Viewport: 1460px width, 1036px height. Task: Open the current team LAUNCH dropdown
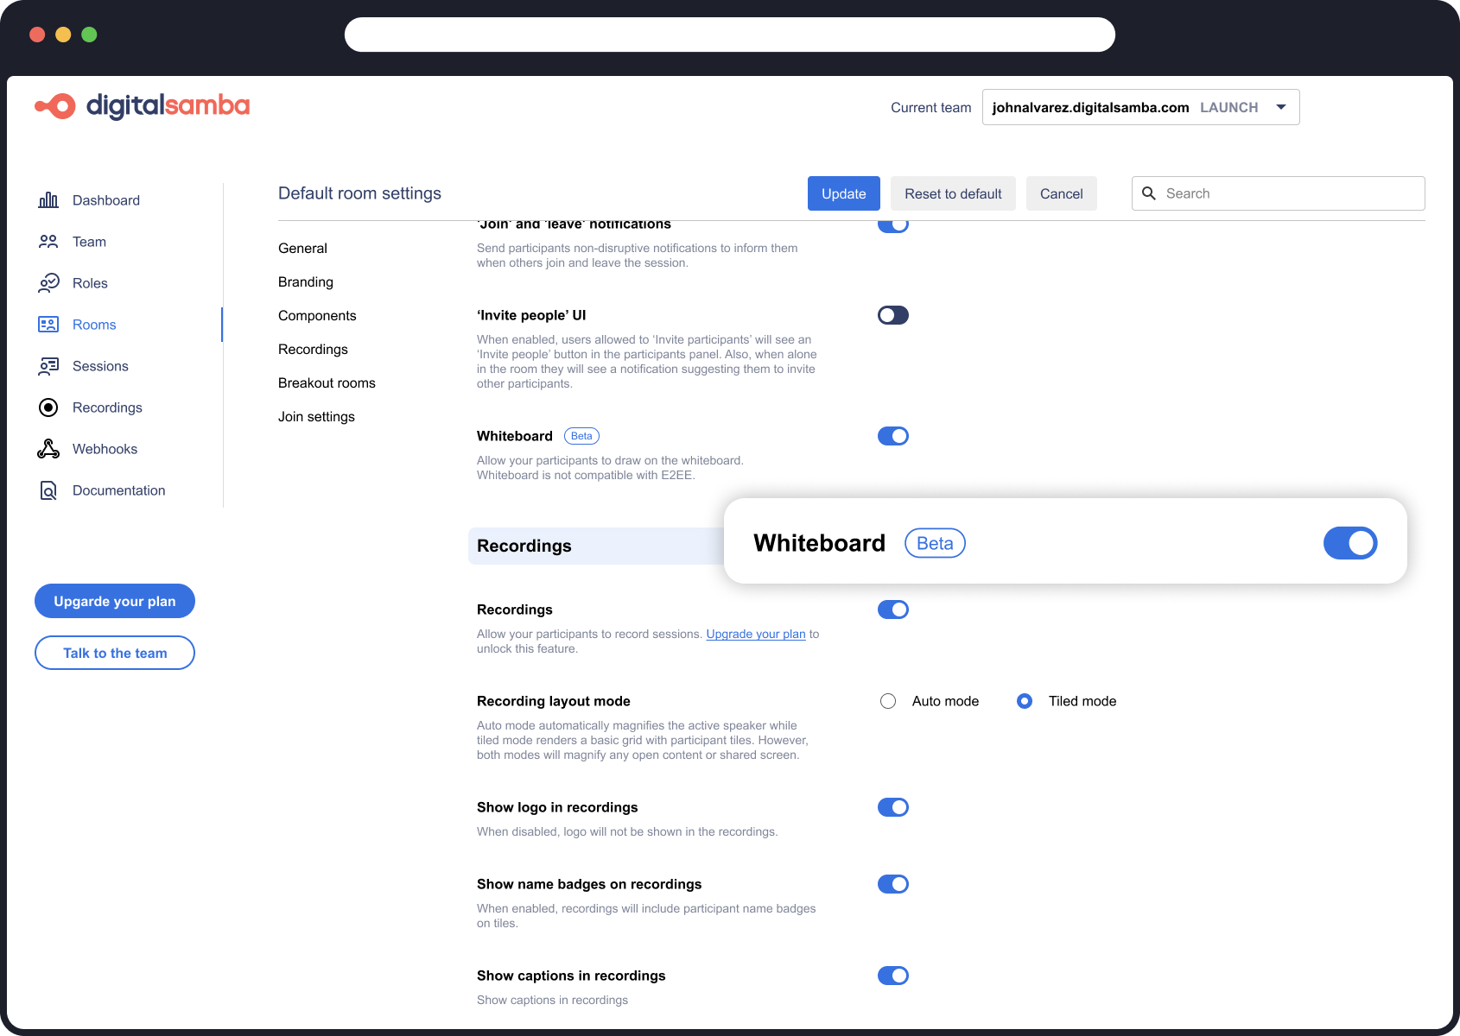pyautogui.click(x=1281, y=107)
